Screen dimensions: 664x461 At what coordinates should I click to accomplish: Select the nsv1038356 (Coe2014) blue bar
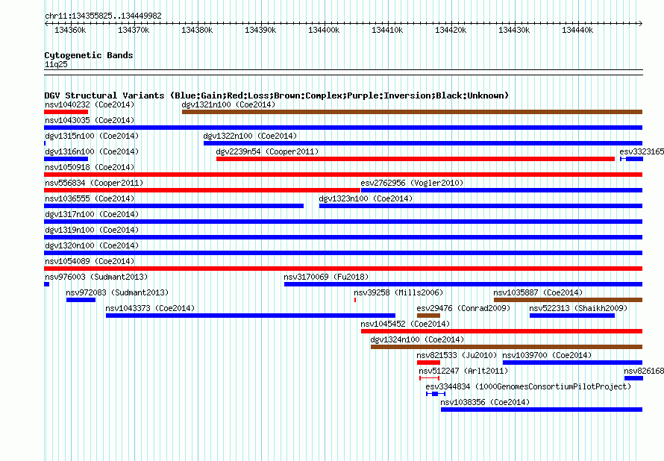click(542, 410)
